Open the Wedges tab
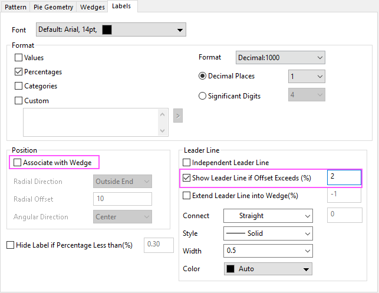The height and width of the screenshot is (293, 379). coord(93,7)
